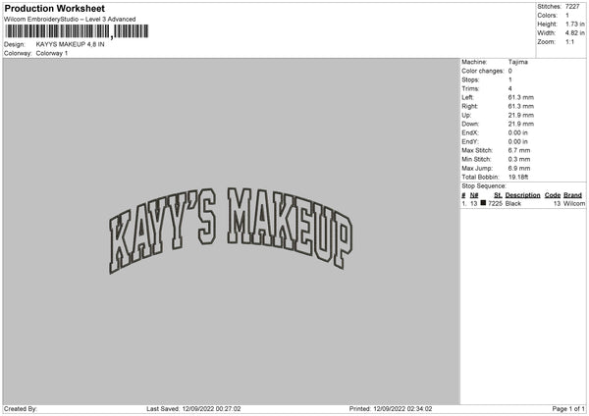589x416 pixels.
Task: Click the Total Bobbin value 19.18ft
Action: (518, 177)
